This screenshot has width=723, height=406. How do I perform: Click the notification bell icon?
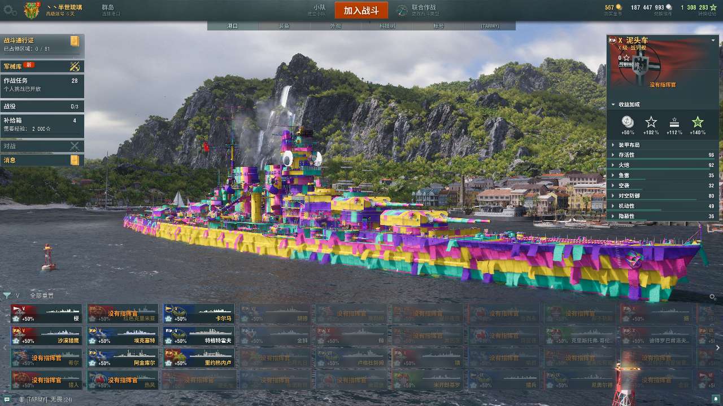(x=715, y=399)
